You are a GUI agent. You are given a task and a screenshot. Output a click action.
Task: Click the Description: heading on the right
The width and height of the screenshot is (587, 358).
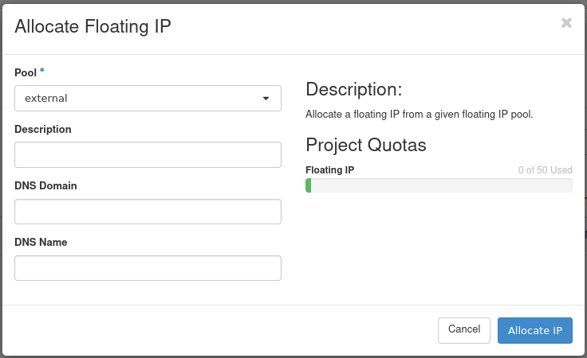(x=353, y=88)
